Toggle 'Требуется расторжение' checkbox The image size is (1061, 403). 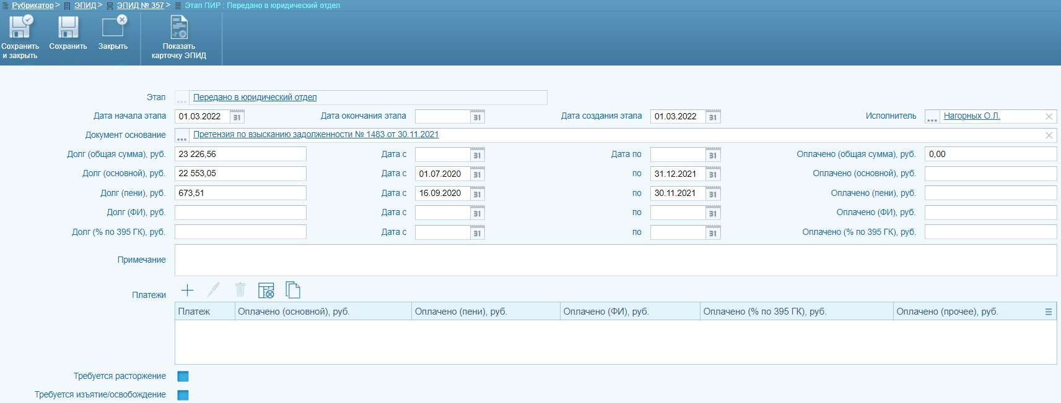click(x=183, y=376)
